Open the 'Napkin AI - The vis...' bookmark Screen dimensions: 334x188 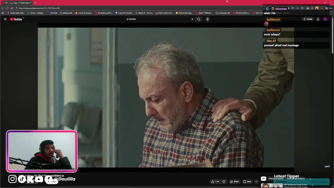(x=144, y=13)
